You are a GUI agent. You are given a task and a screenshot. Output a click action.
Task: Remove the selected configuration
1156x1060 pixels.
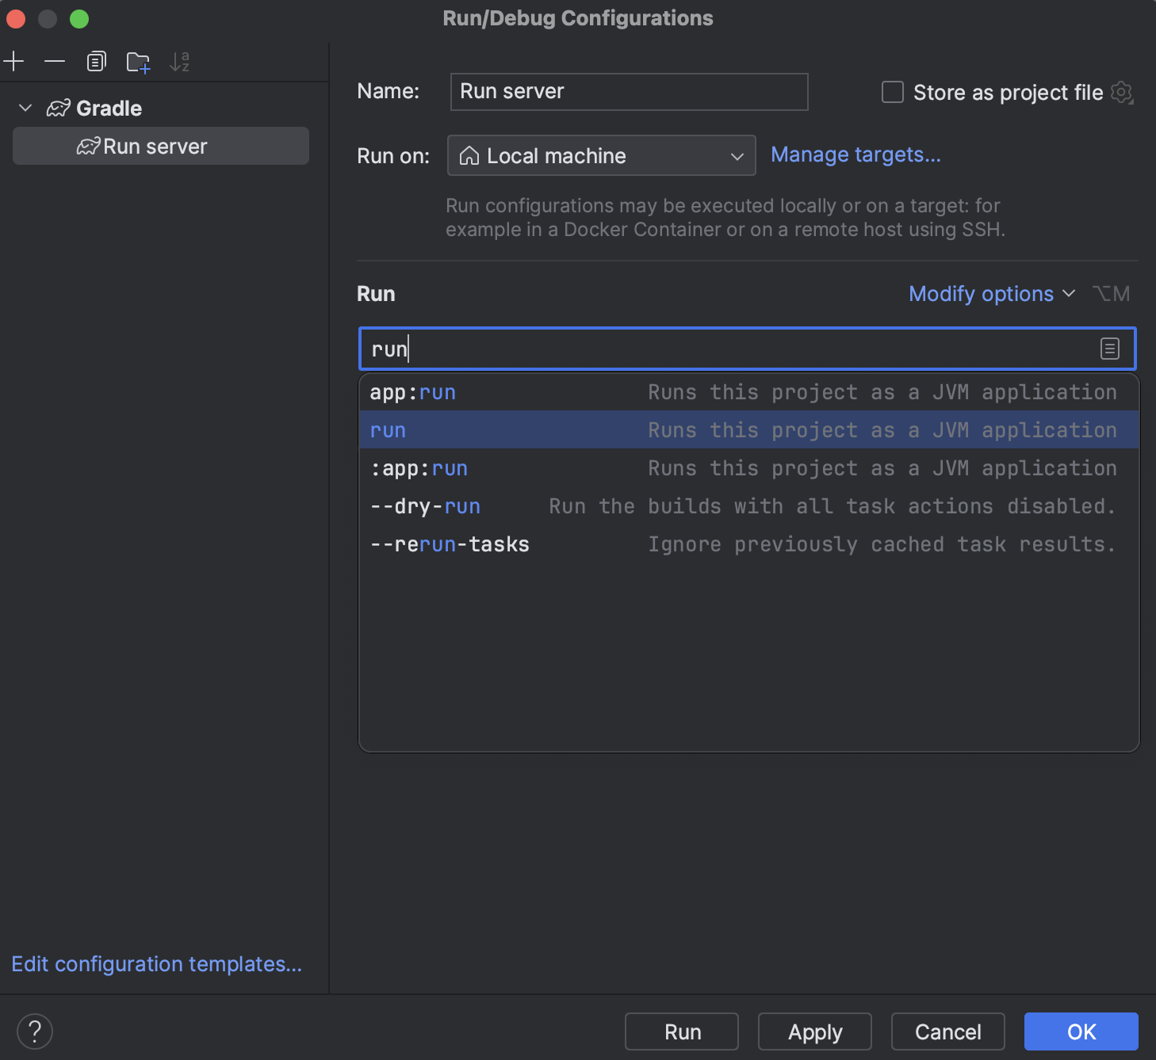tap(54, 60)
